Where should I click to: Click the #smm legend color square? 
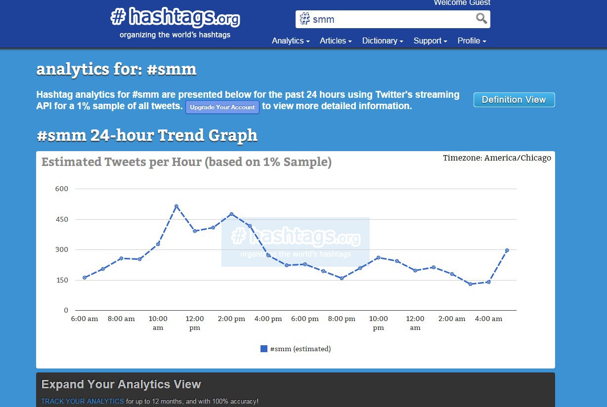point(264,349)
